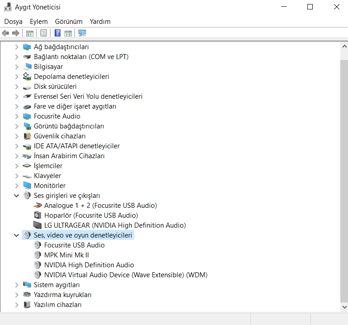Click the Forward arrow toolbar icon

pyautogui.click(x=16, y=33)
